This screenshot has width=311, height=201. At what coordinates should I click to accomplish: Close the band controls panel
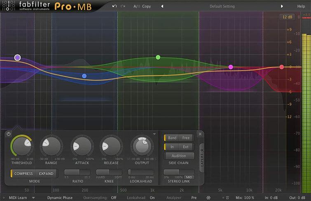200,134
